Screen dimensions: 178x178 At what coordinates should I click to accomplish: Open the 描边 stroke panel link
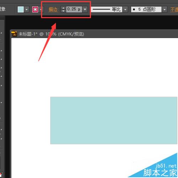tap(53, 9)
